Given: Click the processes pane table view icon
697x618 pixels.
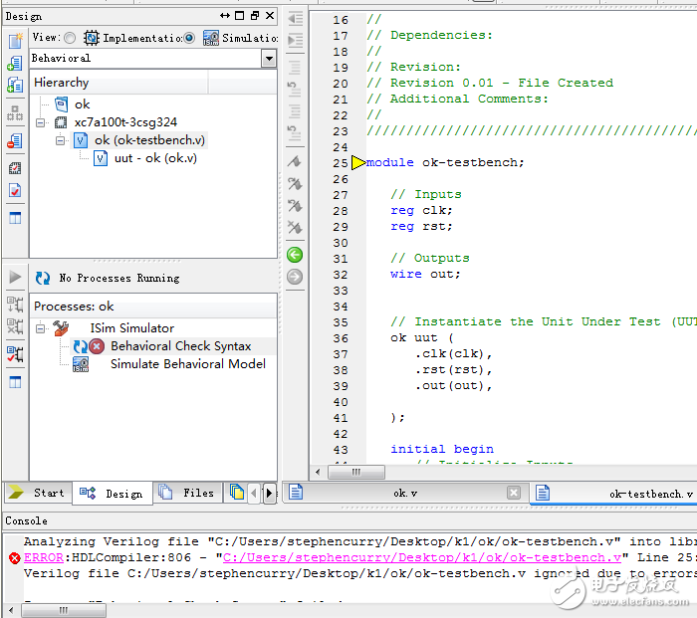Looking at the screenshot, I should pyautogui.click(x=15, y=381).
